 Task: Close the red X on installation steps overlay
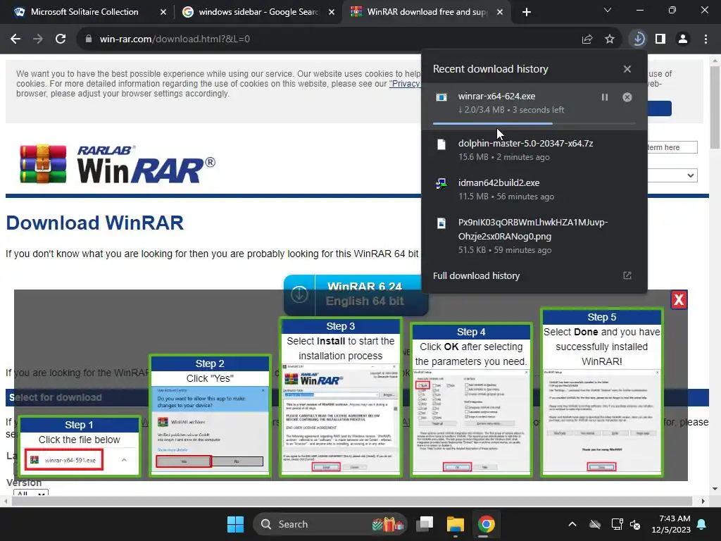coord(679,300)
